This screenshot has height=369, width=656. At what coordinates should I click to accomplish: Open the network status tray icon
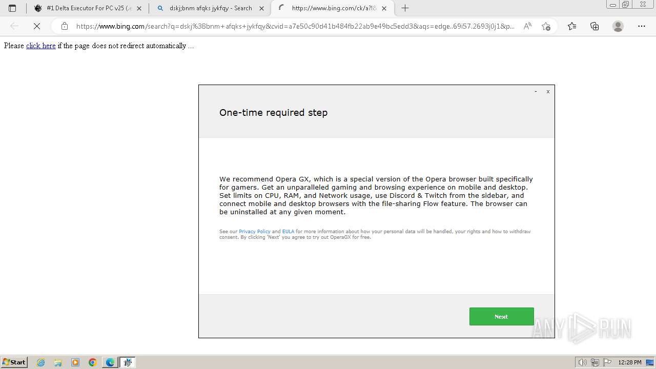pyautogui.click(x=595, y=362)
